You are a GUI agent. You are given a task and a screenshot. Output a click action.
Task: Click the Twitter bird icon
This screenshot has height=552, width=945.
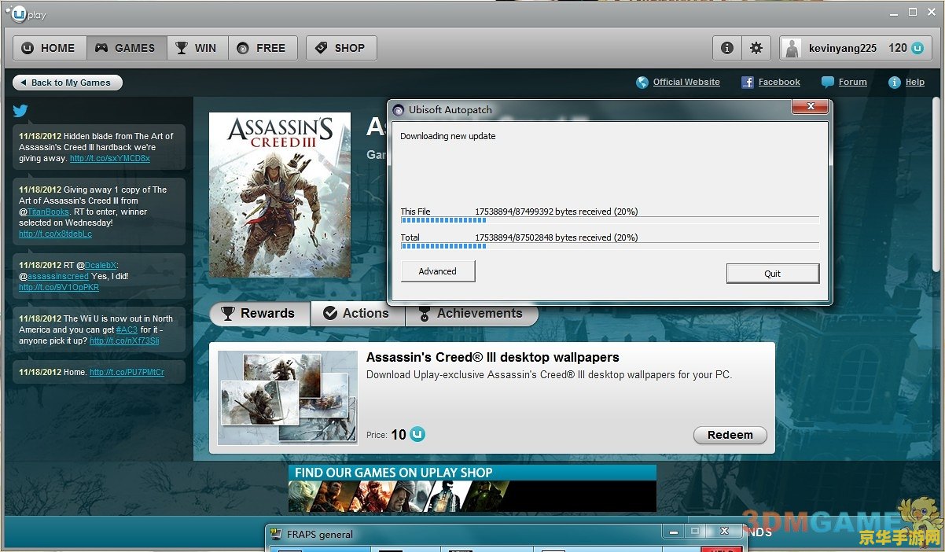coord(20,111)
